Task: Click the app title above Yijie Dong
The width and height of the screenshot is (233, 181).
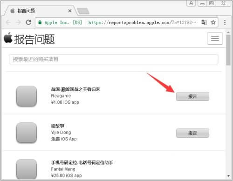Action: pos(58,126)
